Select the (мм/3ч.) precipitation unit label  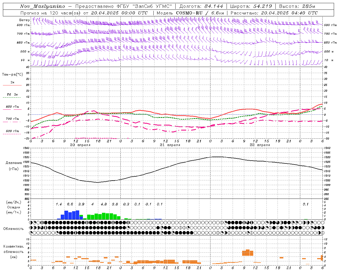coord(14,202)
